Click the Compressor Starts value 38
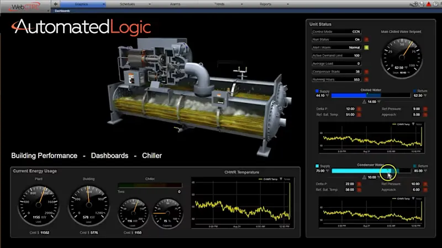Image resolution: width=442 pixels, height=248 pixels. click(x=357, y=72)
